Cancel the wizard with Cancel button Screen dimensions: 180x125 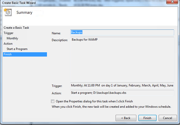168,118
